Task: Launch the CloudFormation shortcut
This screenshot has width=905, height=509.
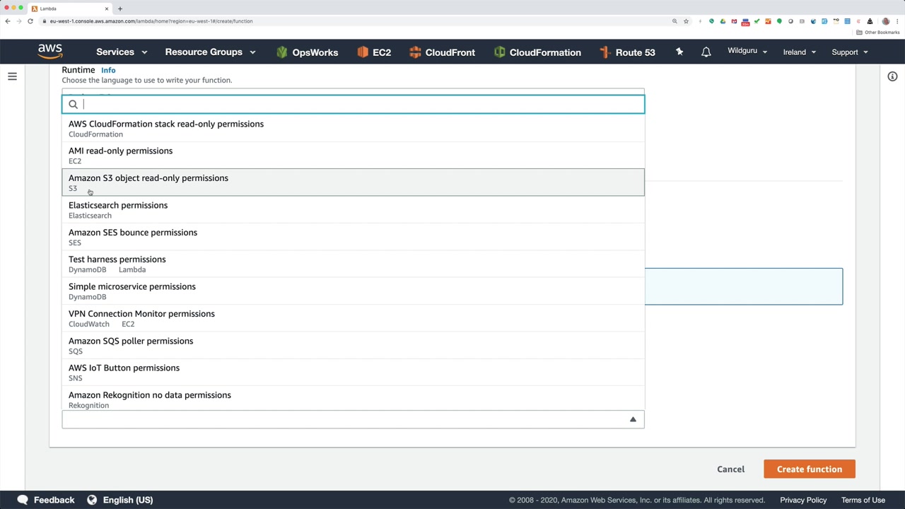Action: click(537, 52)
